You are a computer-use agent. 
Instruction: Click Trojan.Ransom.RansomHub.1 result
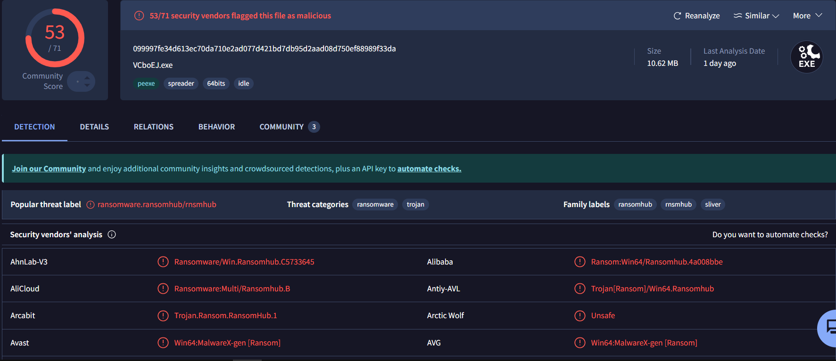coord(226,315)
